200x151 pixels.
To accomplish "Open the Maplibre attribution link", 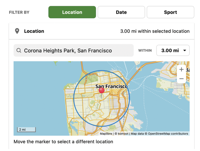I will point(106,134).
